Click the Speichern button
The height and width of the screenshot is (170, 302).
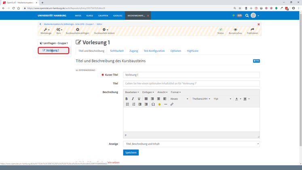point(131,153)
